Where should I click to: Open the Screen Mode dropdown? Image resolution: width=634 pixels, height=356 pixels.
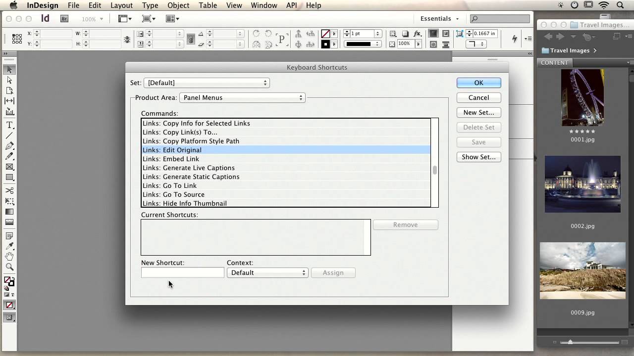point(149,19)
